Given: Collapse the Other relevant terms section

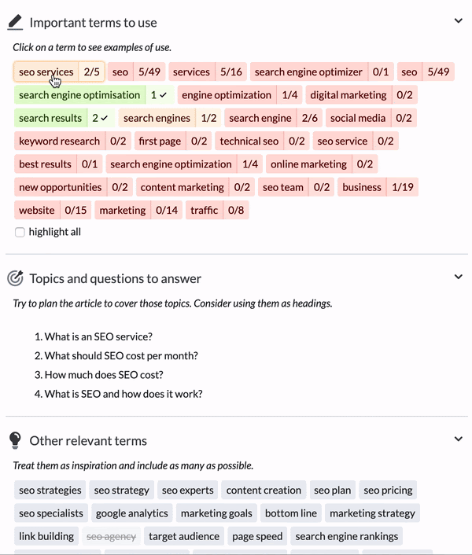Looking at the screenshot, I should (x=458, y=439).
